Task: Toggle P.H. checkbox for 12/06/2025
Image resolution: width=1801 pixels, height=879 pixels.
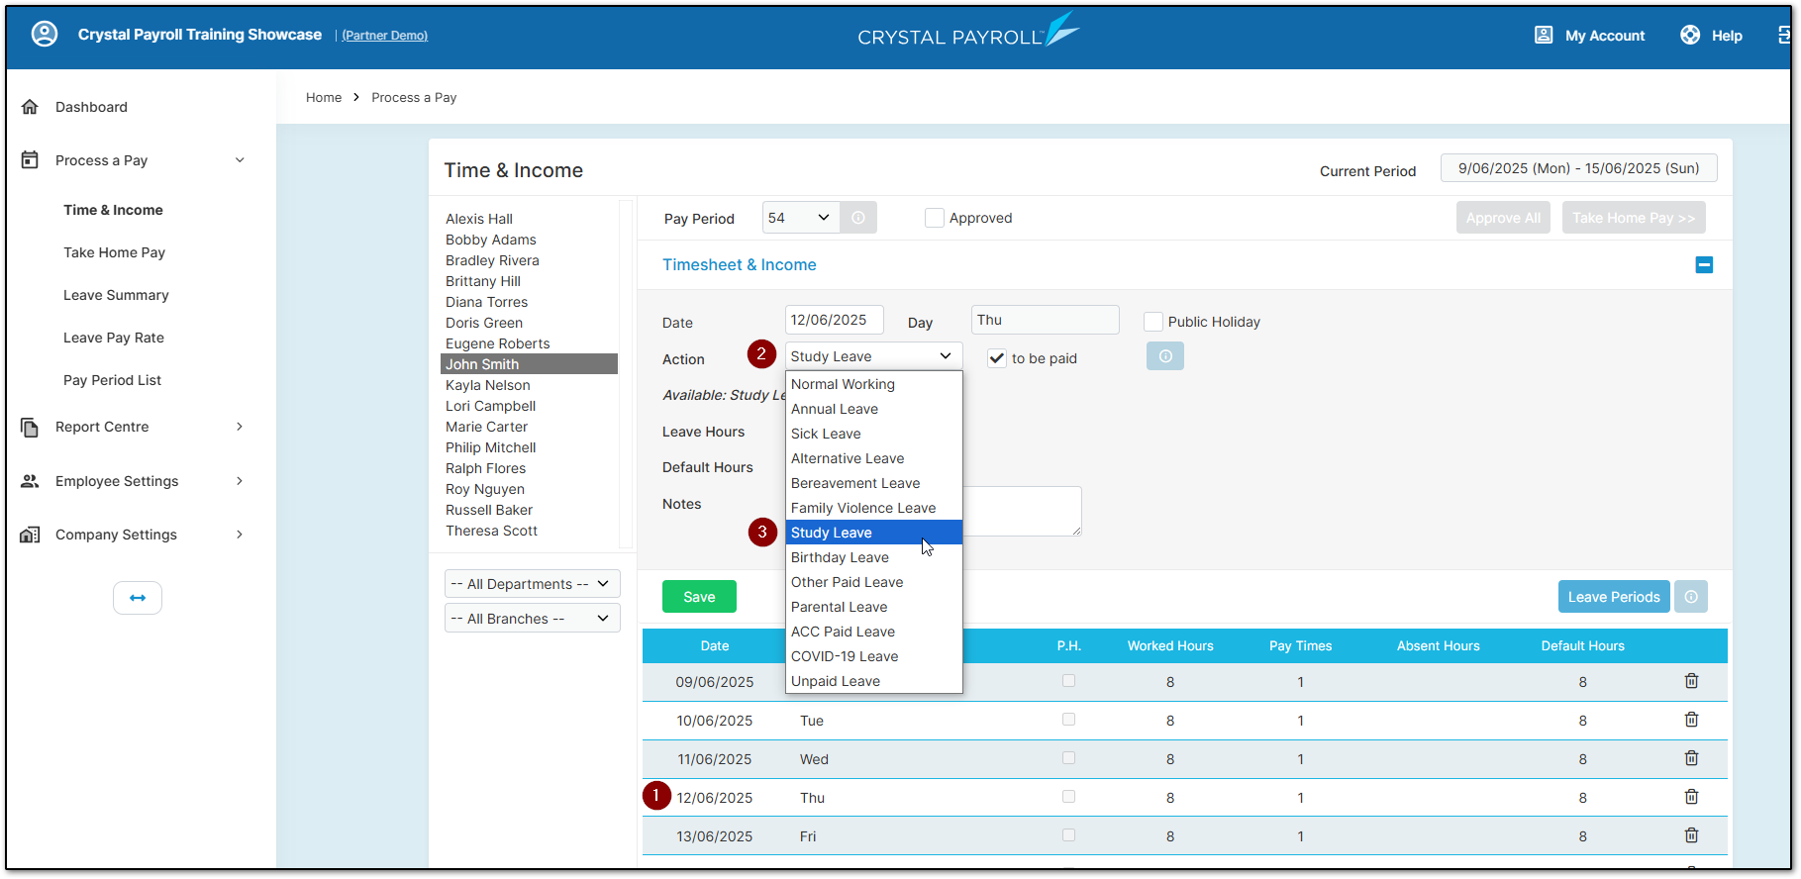Action: click(x=1068, y=797)
